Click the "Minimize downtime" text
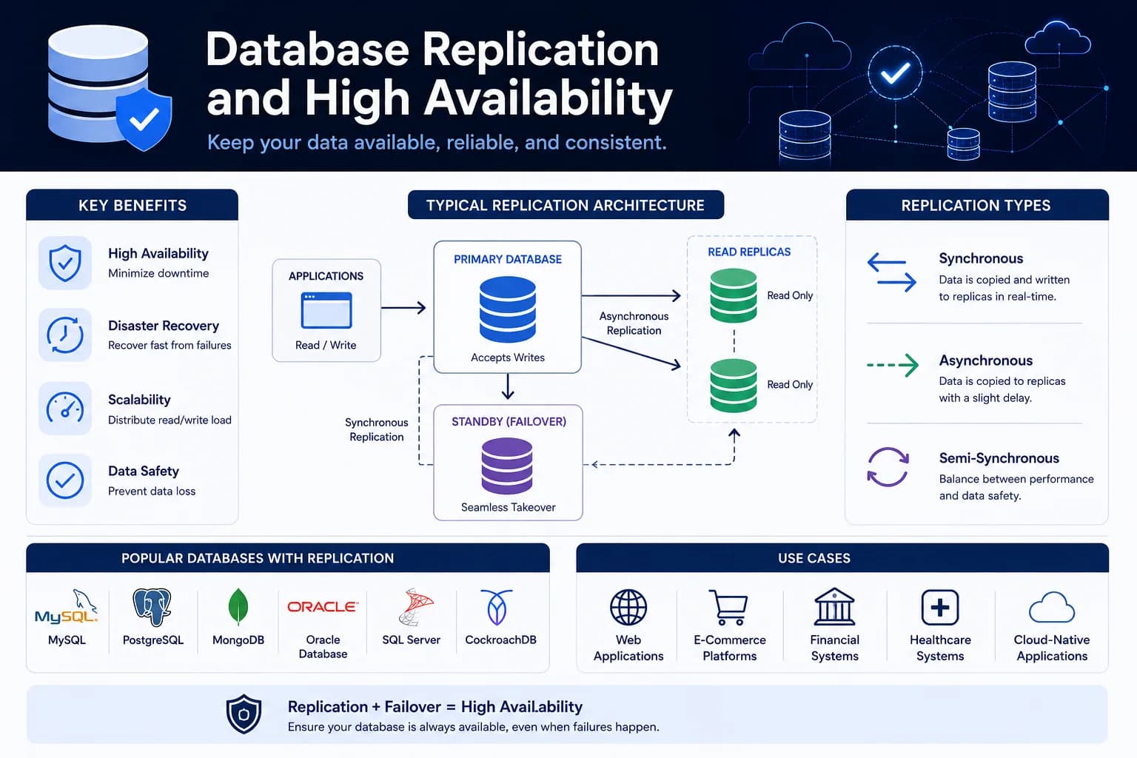 pyautogui.click(x=158, y=273)
